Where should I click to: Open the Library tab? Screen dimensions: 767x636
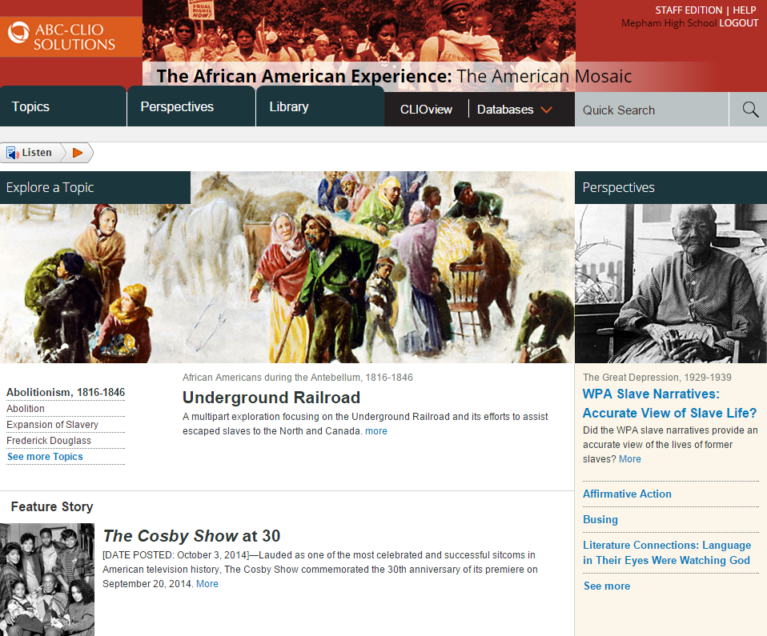coord(320,106)
